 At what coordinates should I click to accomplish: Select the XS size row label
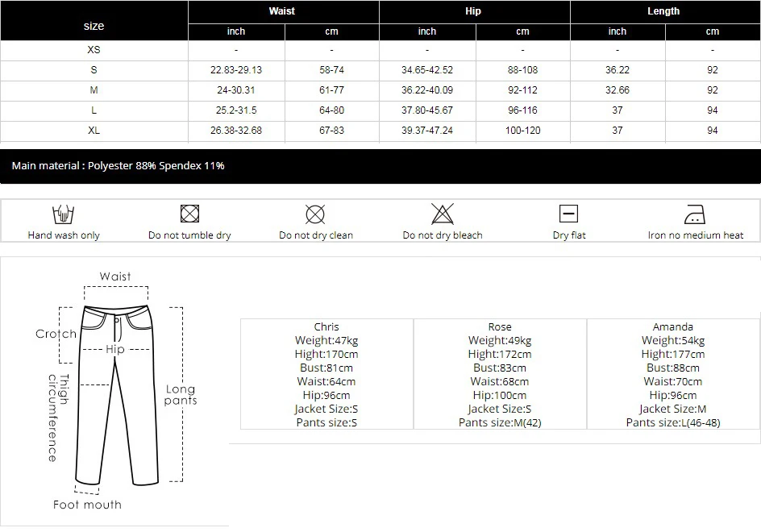tap(94, 50)
